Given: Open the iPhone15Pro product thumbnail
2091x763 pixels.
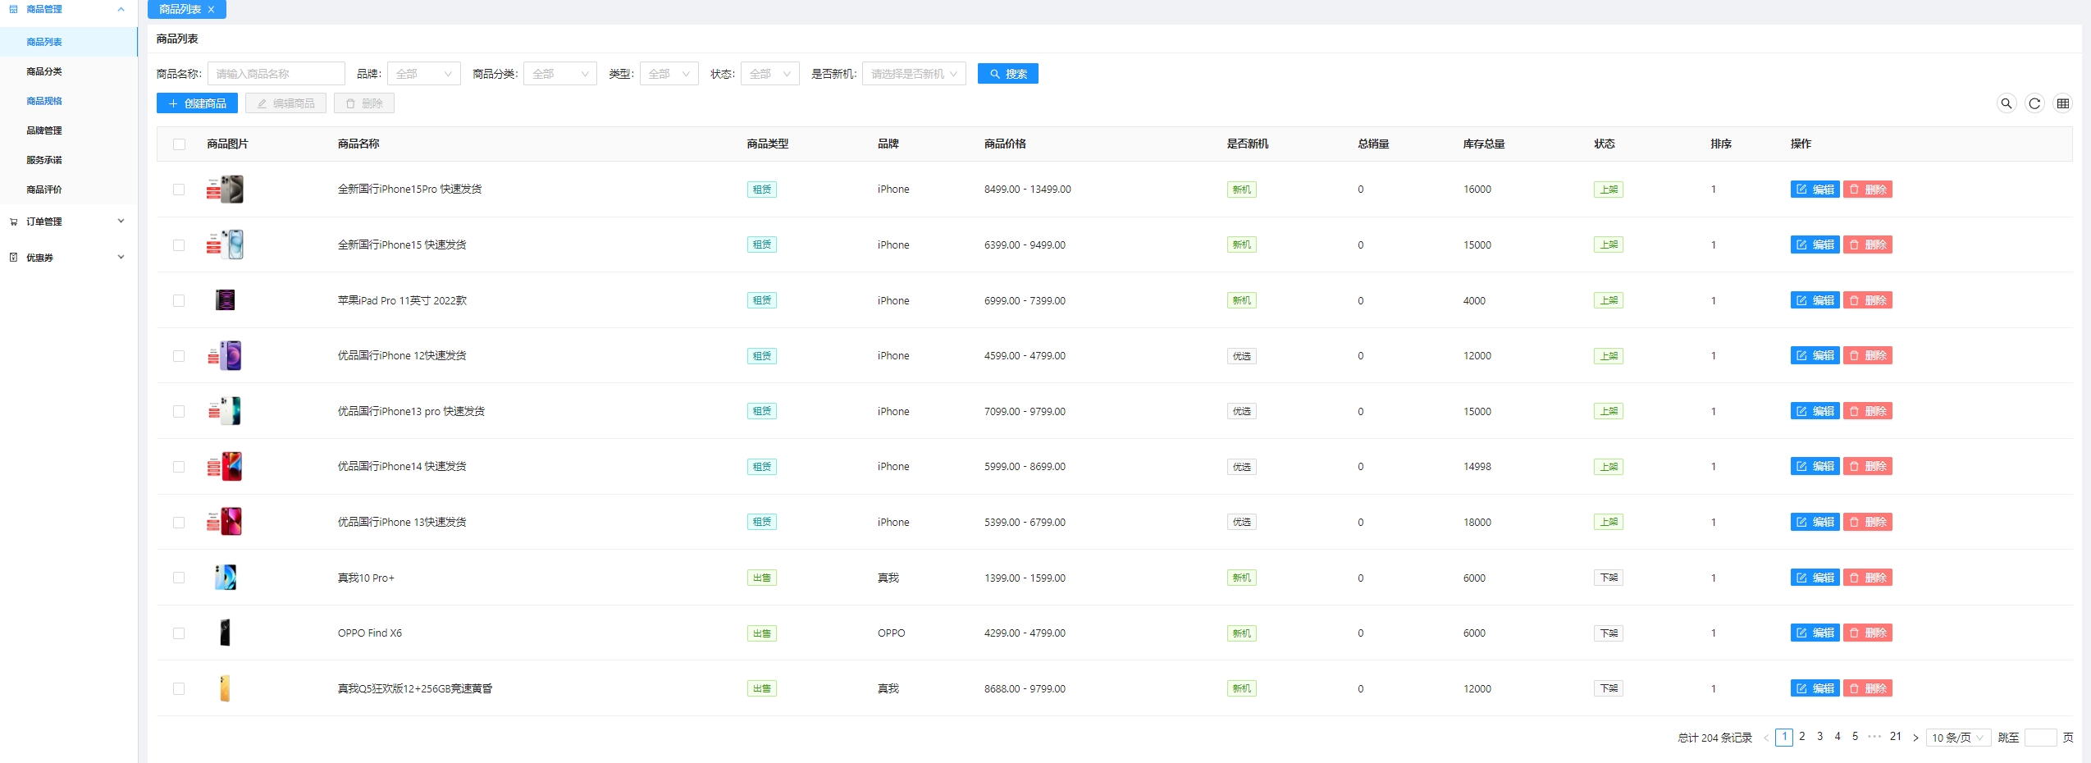Looking at the screenshot, I should point(225,190).
